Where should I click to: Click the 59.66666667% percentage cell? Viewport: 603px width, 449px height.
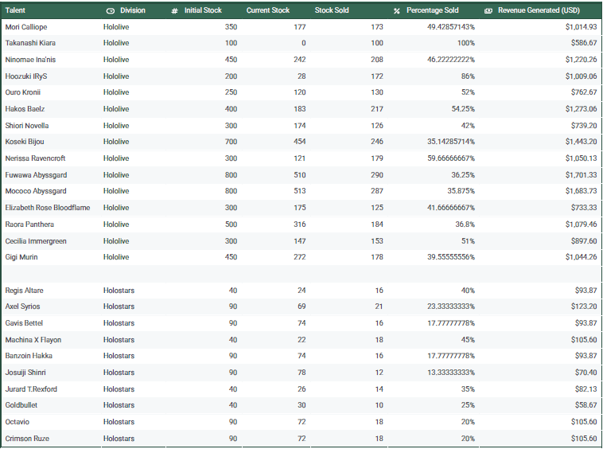(x=451, y=158)
